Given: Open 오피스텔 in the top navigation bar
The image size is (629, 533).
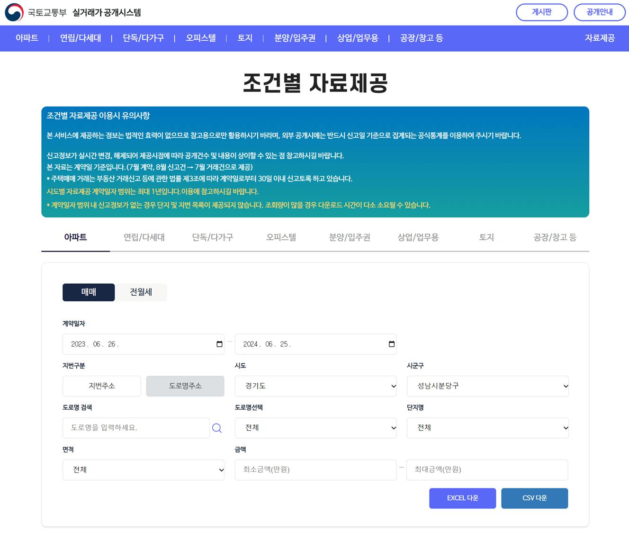Looking at the screenshot, I should pyautogui.click(x=201, y=38).
